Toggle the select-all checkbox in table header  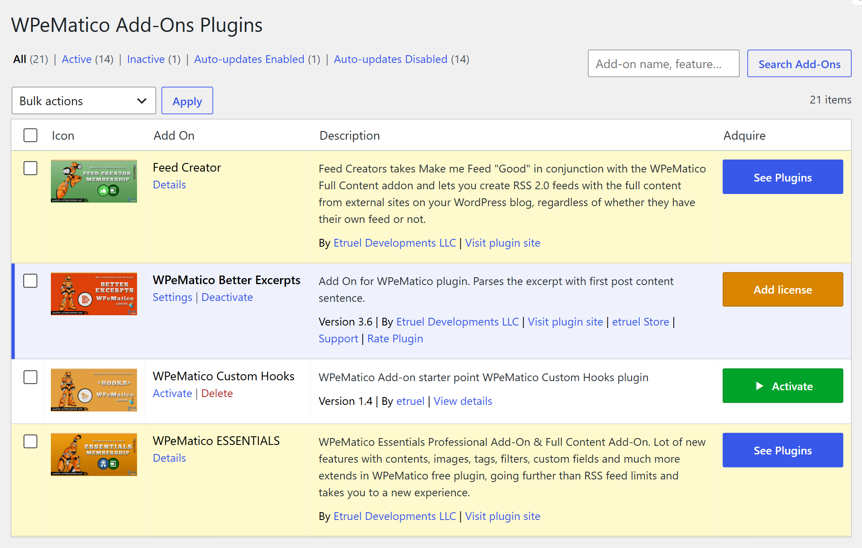(31, 135)
